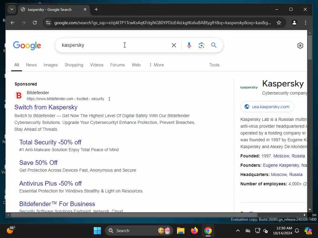Open the Eugene Kaspersky founder link

pos(281,165)
